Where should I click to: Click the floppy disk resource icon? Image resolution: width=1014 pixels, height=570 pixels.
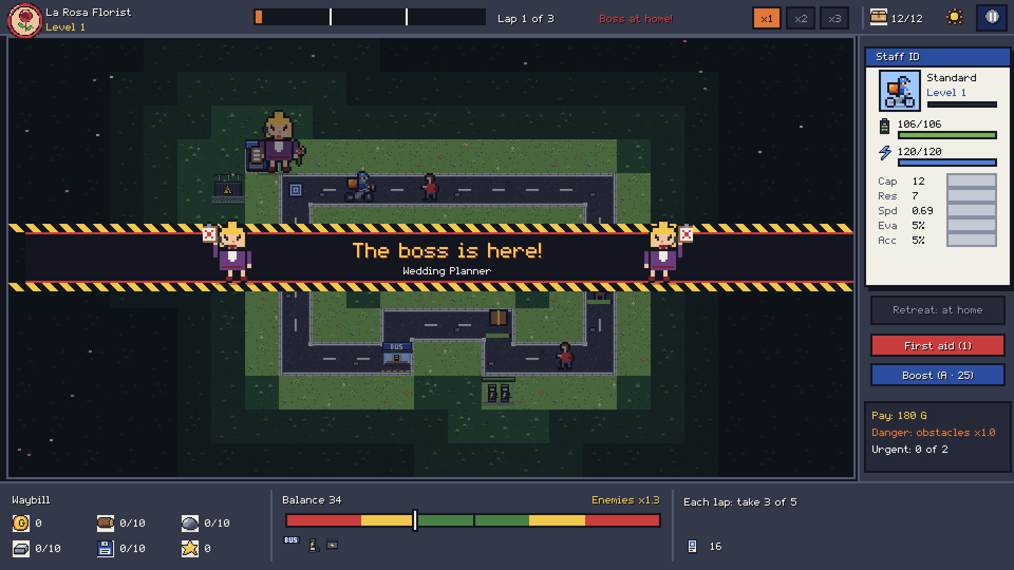click(106, 548)
